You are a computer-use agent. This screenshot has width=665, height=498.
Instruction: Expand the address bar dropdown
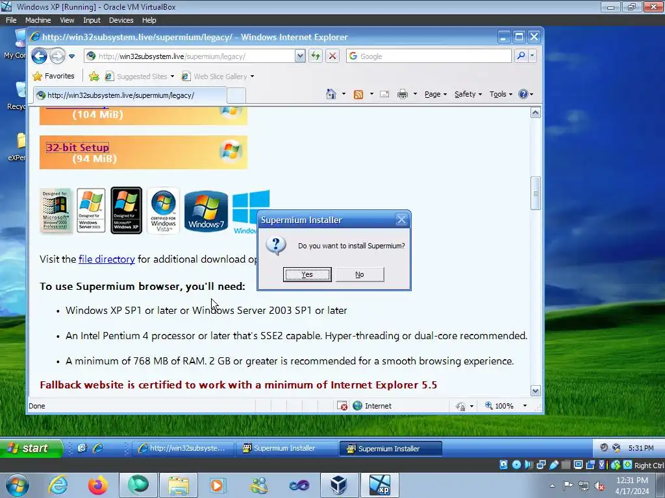tap(300, 56)
